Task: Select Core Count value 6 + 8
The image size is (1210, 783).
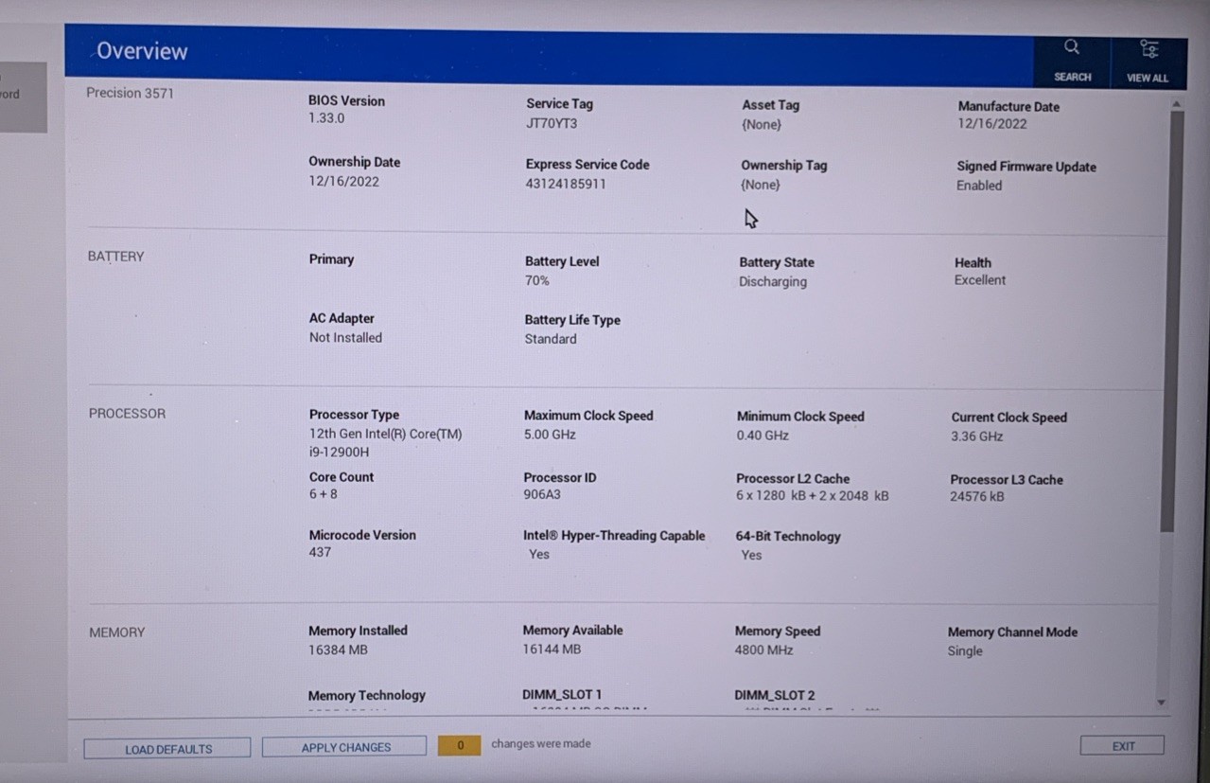Action: pos(323,494)
